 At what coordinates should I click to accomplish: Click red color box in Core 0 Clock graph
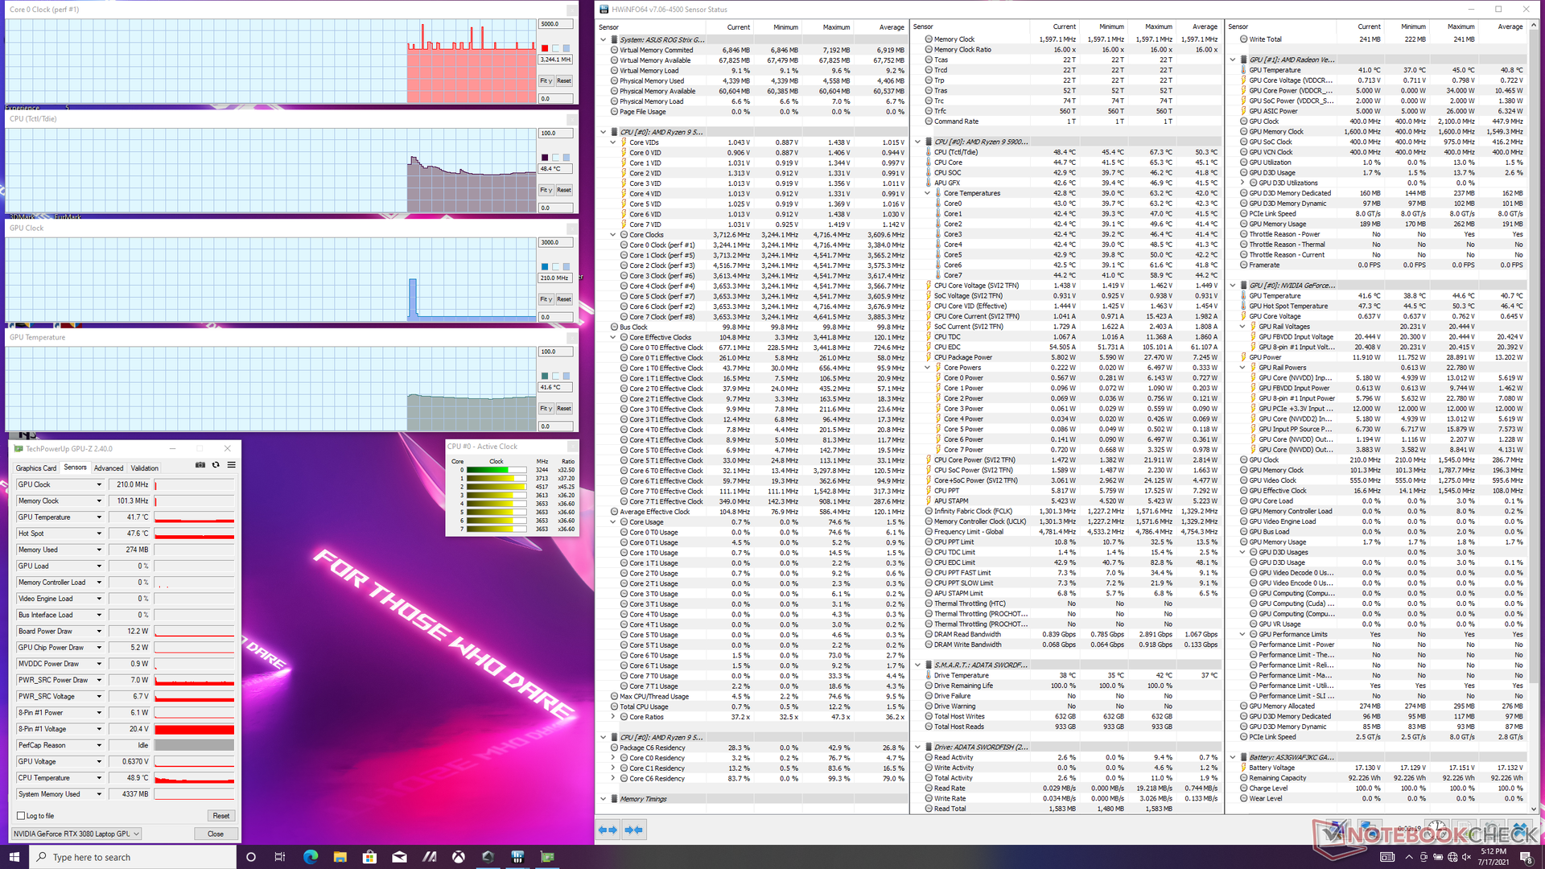(545, 48)
